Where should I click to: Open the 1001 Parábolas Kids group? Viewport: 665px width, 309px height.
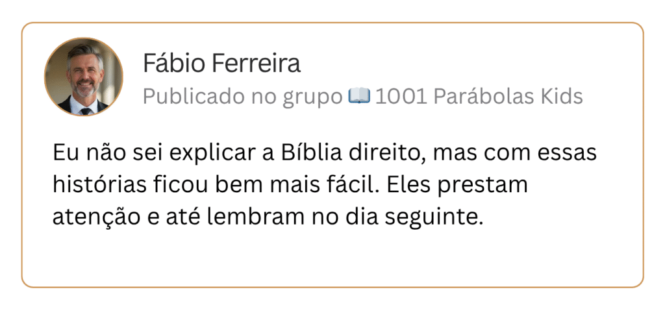479,97
